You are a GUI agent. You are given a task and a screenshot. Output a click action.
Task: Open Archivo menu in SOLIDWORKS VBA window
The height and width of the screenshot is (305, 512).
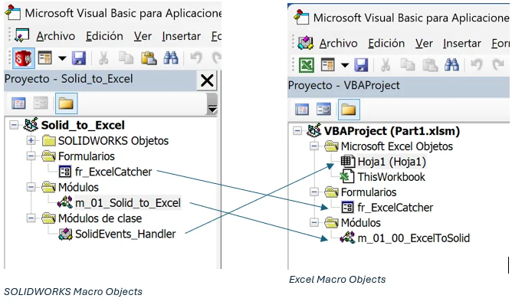tap(55, 36)
